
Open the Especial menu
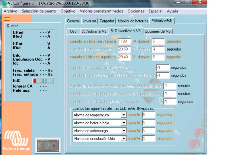point(155,11)
